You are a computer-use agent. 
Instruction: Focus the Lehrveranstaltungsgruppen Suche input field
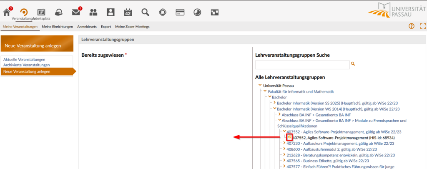[302, 65]
